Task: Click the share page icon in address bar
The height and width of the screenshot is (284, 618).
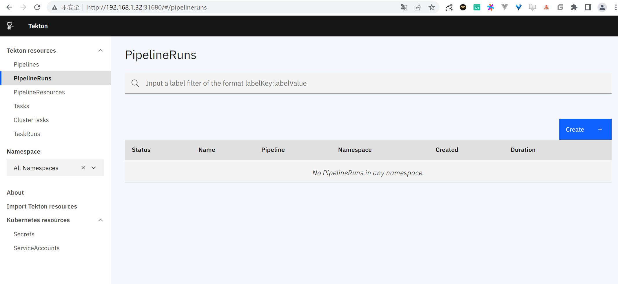Action: [418, 7]
